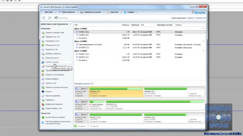Select the 'SYSTEM' (C:) row in volume list

click(x=140, y=48)
